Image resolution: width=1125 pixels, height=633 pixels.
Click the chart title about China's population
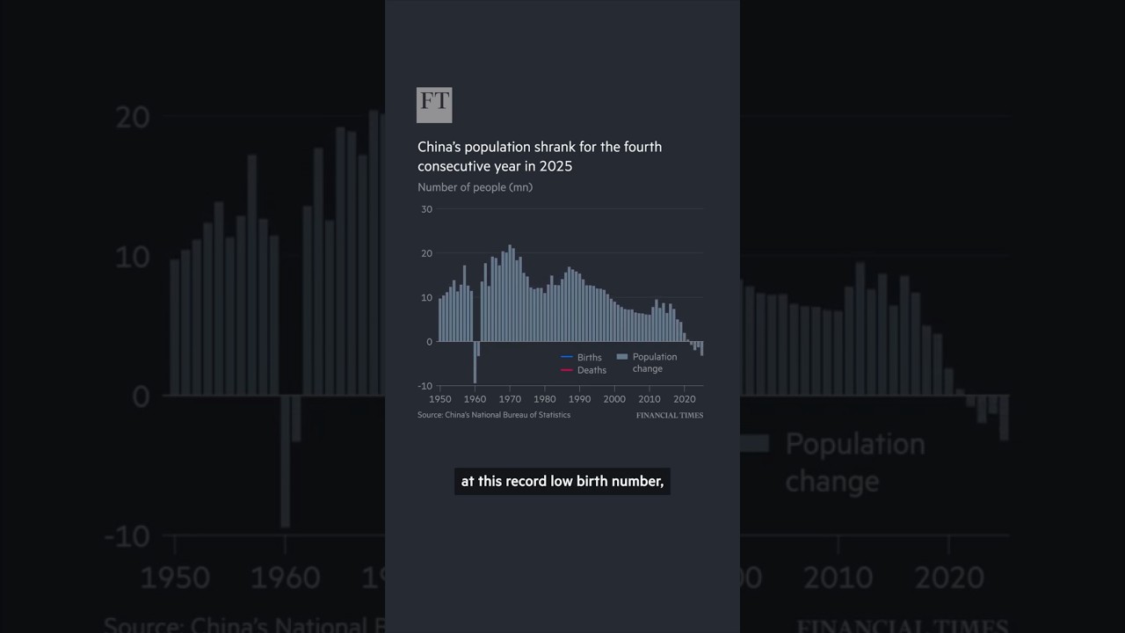click(540, 156)
